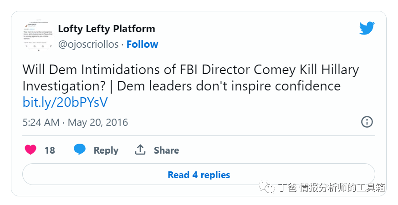Click the Twitter bird logo
This screenshot has width=398, height=205.
tap(367, 28)
